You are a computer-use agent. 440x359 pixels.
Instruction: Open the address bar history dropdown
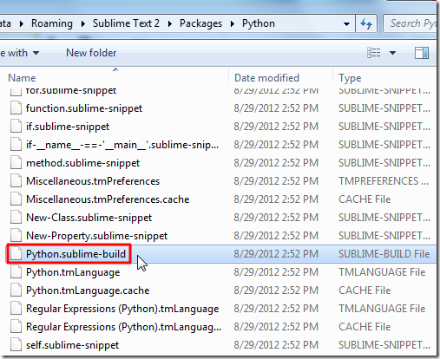[x=346, y=23]
